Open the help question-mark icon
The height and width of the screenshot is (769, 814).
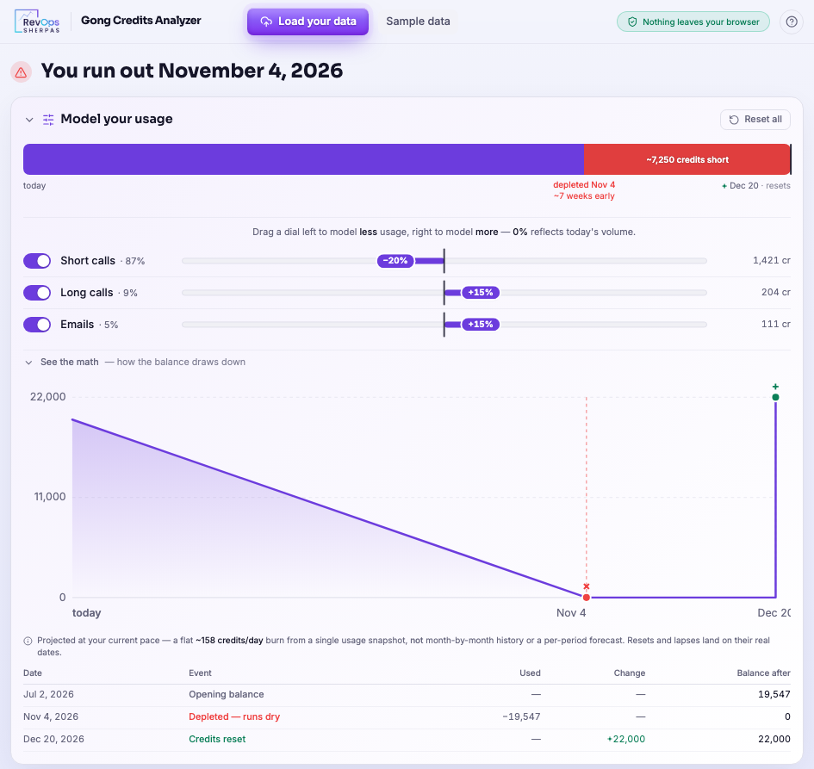pyautogui.click(x=791, y=22)
